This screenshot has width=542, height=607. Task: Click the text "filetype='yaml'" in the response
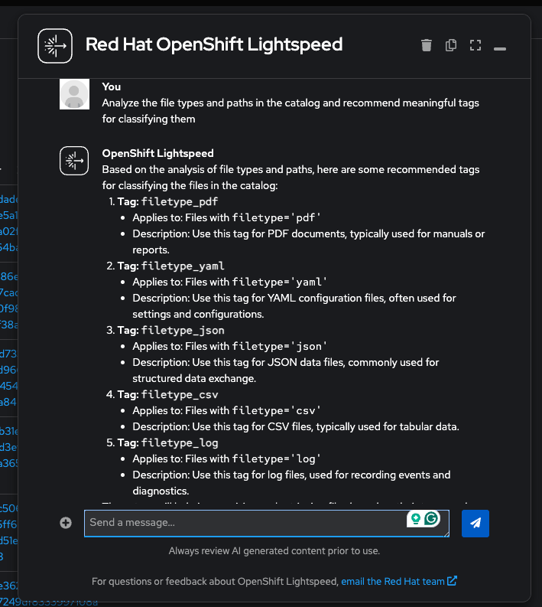point(279,282)
